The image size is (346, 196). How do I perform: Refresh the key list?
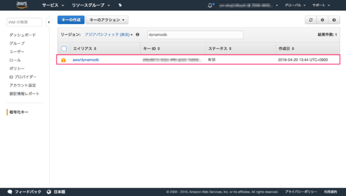[x=311, y=20]
